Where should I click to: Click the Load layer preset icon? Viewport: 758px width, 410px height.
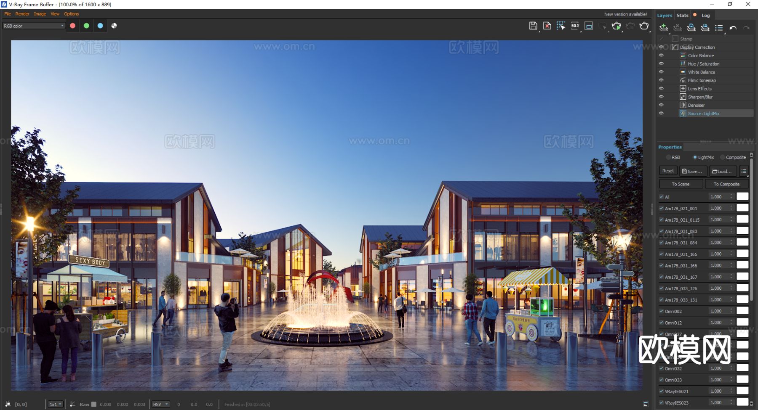coord(705,28)
